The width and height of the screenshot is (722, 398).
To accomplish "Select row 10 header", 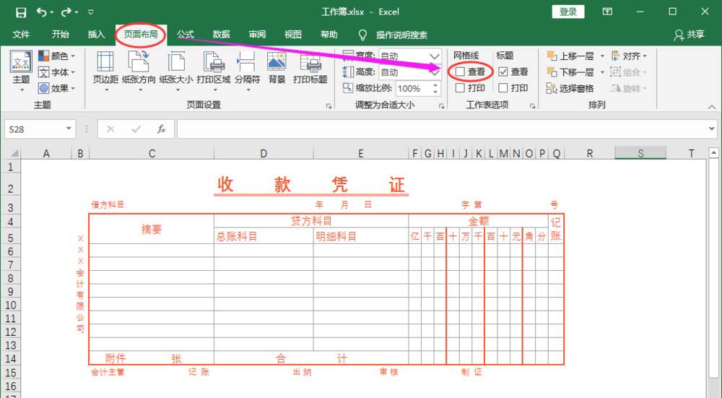I will [10, 305].
